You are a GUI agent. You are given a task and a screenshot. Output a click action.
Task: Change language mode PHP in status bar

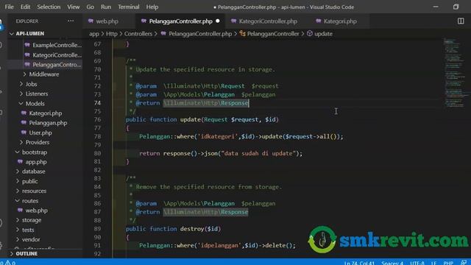click(x=448, y=263)
